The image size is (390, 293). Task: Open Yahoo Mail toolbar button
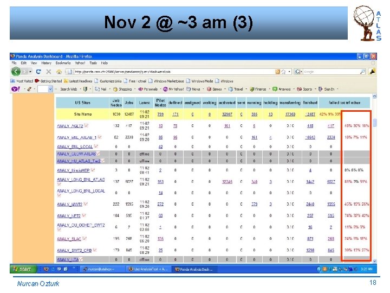click(101, 89)
